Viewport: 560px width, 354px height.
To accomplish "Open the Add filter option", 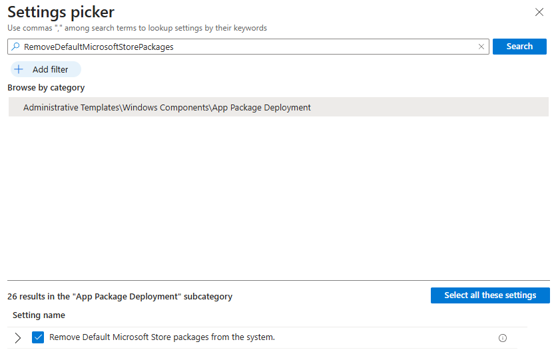I will [50, 69].
